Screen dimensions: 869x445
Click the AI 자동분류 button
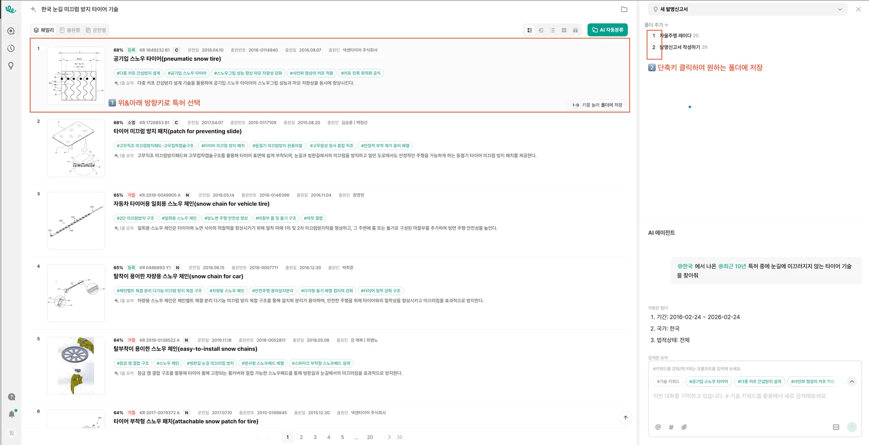point(607,30)
